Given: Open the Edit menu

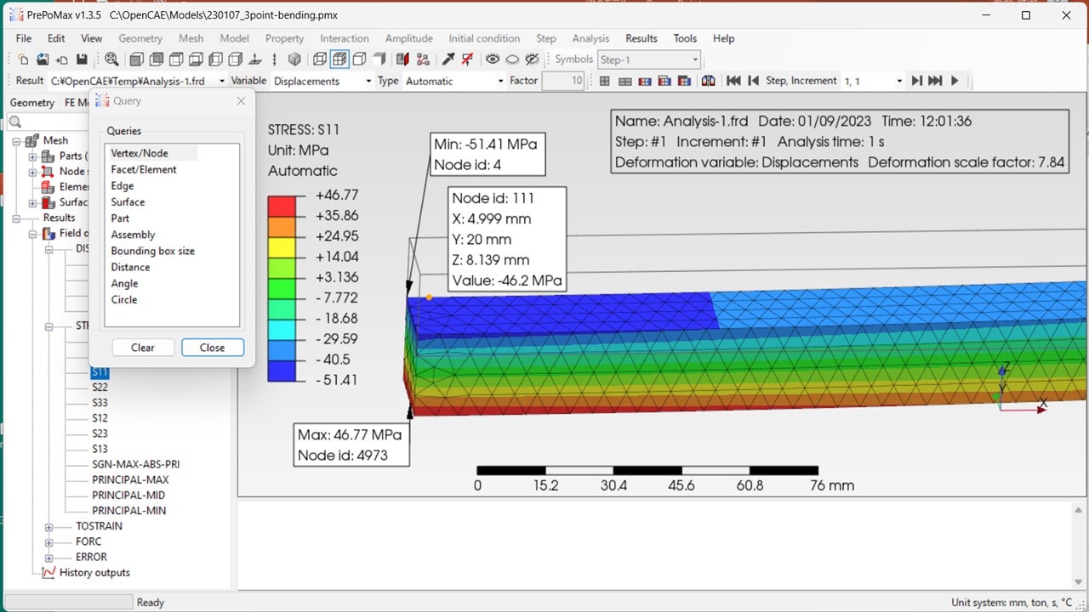Looking at the screenshot, I should click(x=56, y=38).
